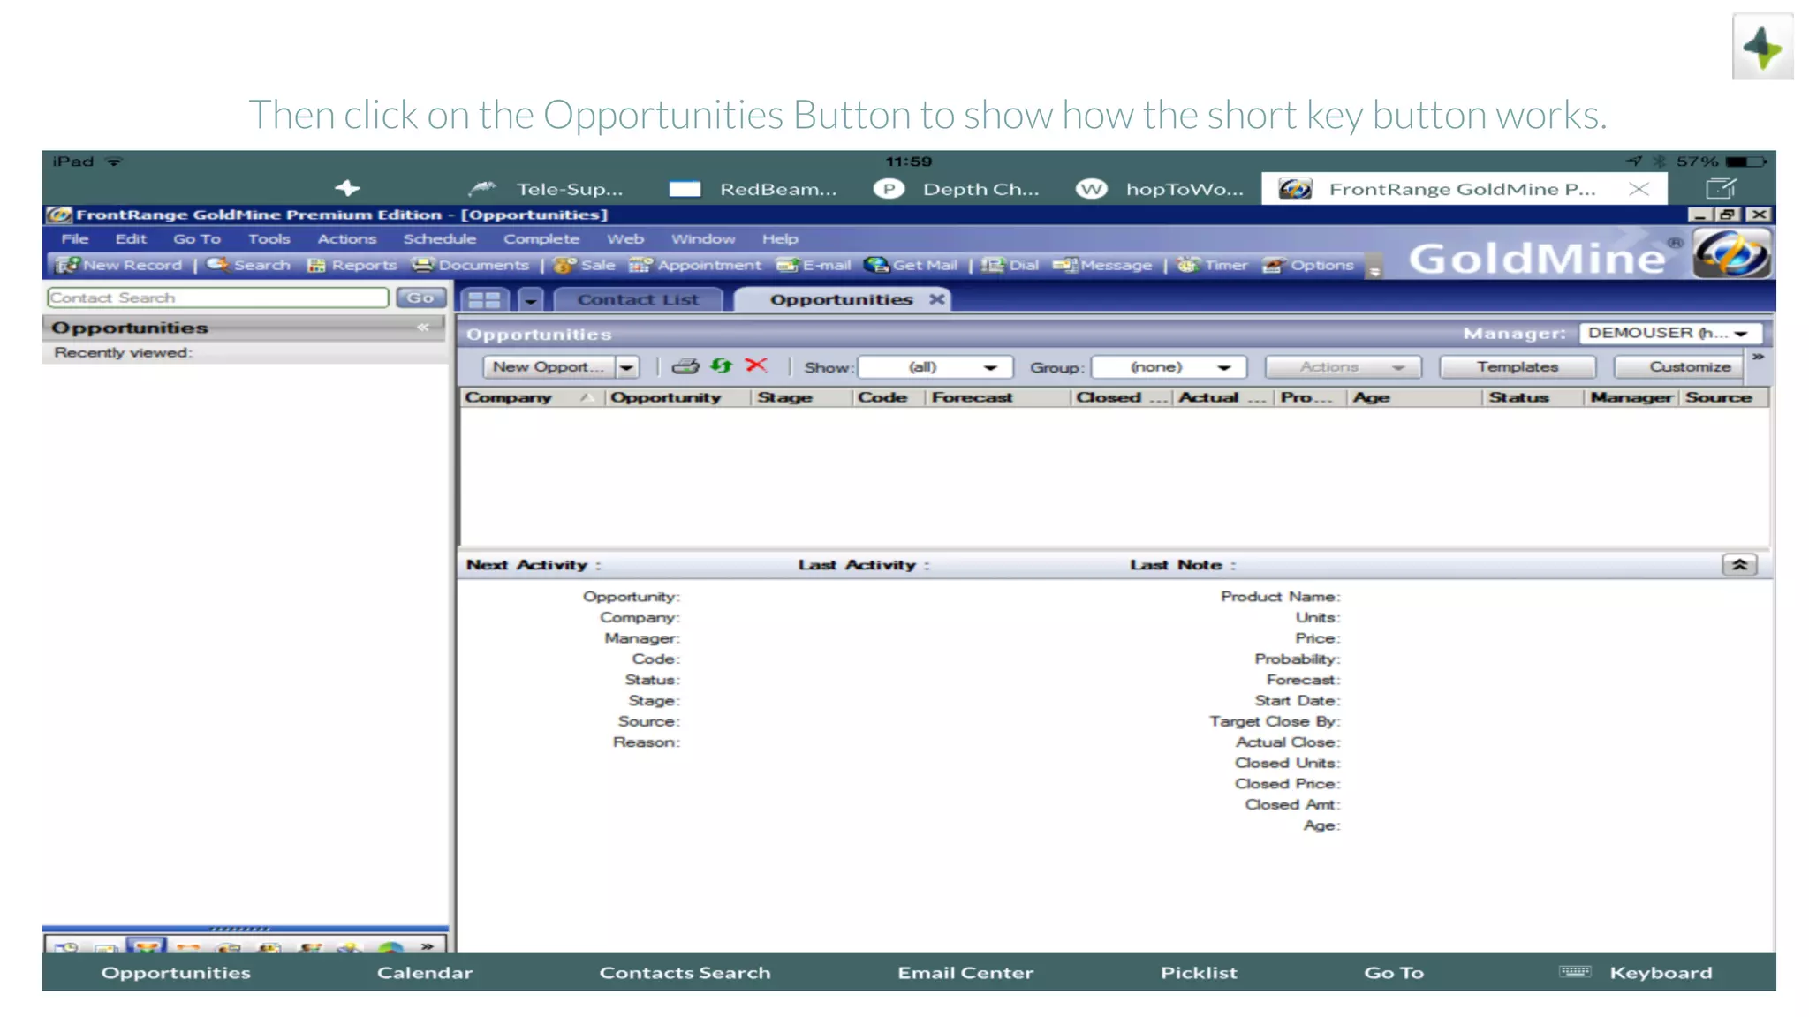Open the Go To menu

pos(196,238)
